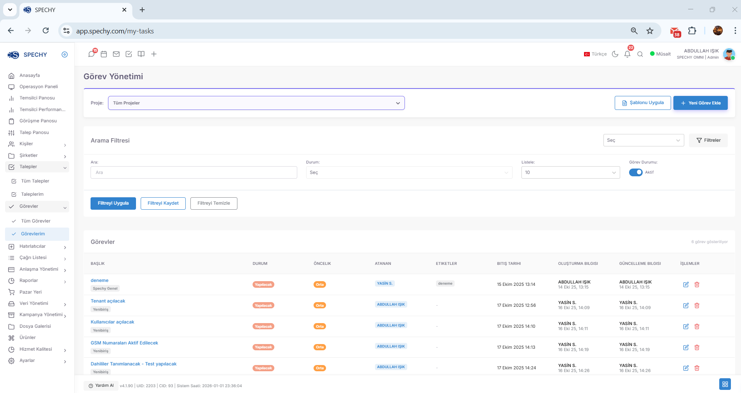Screen dimensions: 741x393
Task: Expand Hatırlatıcılar in the sidebar
Action: click(x=37, y=247)
